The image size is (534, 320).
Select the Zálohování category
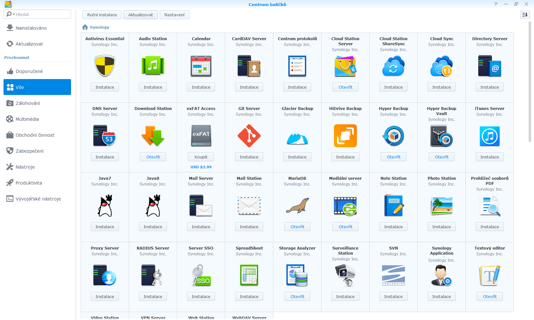tap(37, 103)
